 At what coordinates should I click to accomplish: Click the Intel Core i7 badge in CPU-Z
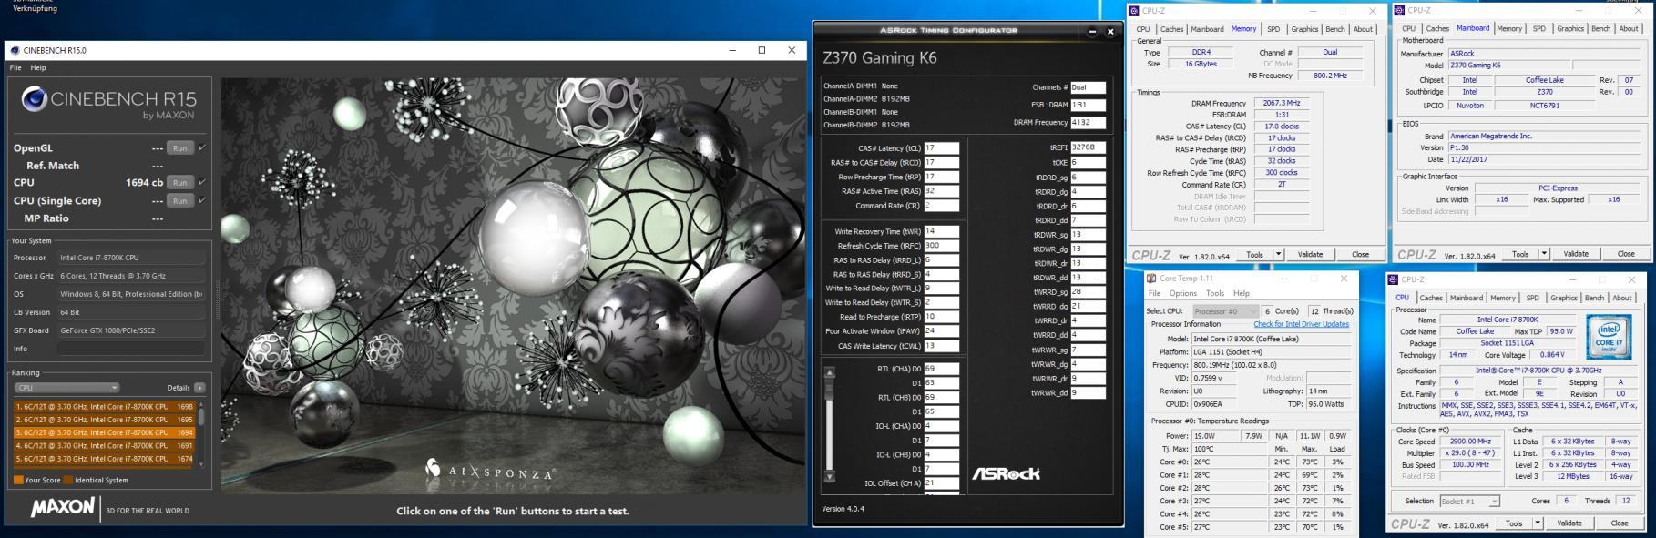pos(1608,336)
